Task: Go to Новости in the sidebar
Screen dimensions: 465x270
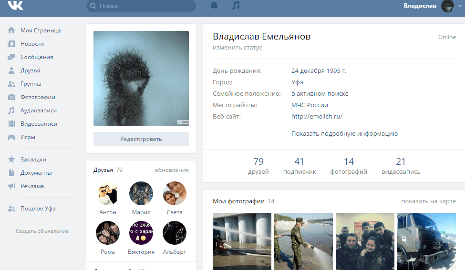Action: [32, 44]
